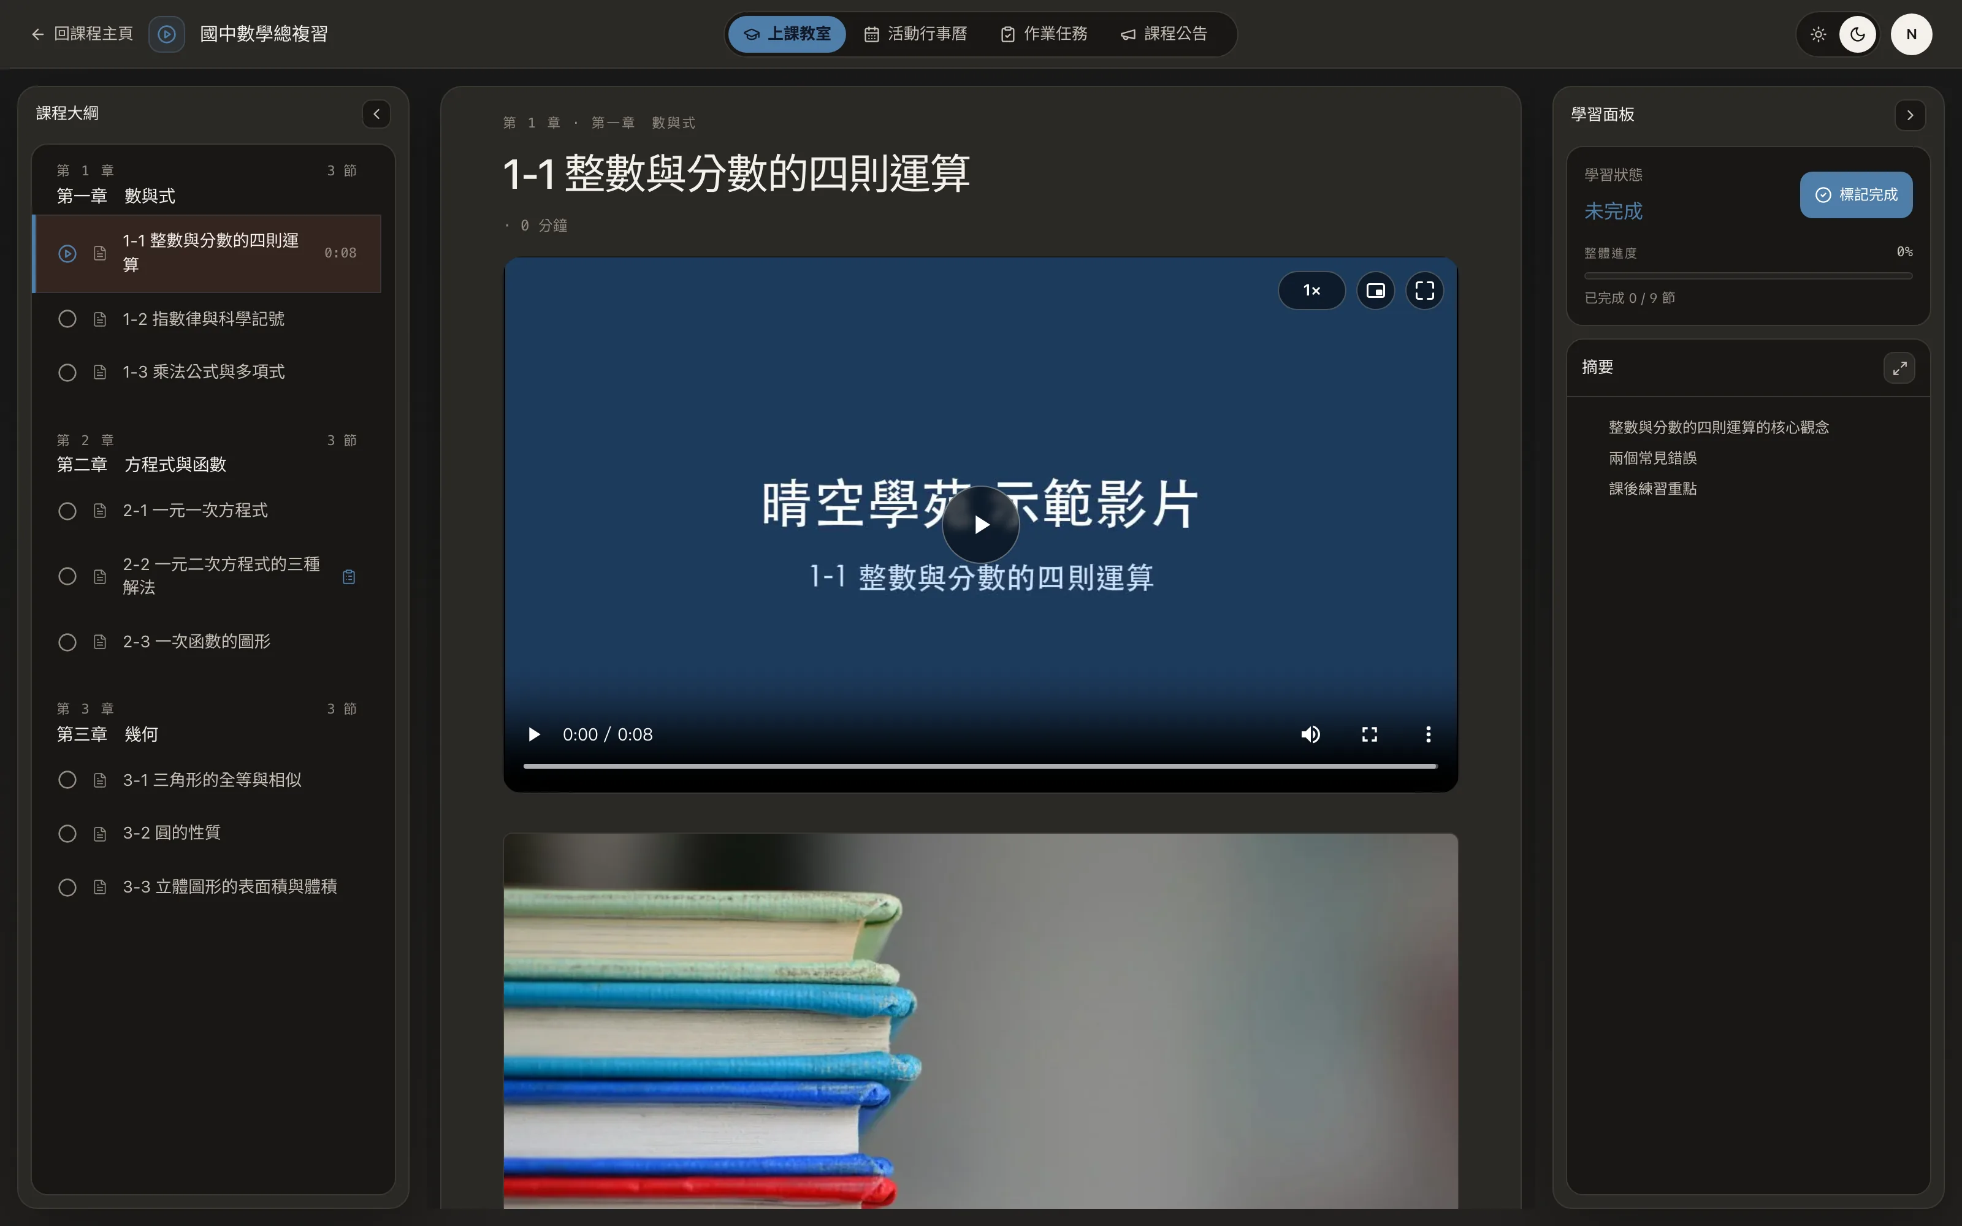Enable picture-in-picture mode
This screenshot has height=1226, width=1962.
(1376, 291)
